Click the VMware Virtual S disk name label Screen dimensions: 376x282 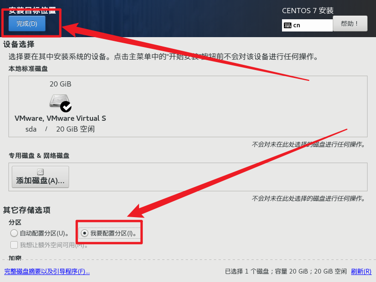tap(60, 118)
